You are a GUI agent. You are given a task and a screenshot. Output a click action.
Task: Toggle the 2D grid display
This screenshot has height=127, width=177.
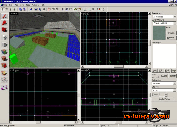pos(3,9)
